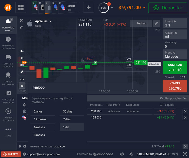This screenshot has height=158, width=189.
Task: Add a new asset tab with plus
Action: click(x=89, y=7)
